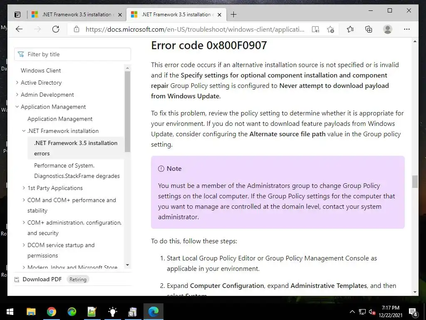426x320 pixels.
Task: Open the notifications action center
Action: pos(413,312)
